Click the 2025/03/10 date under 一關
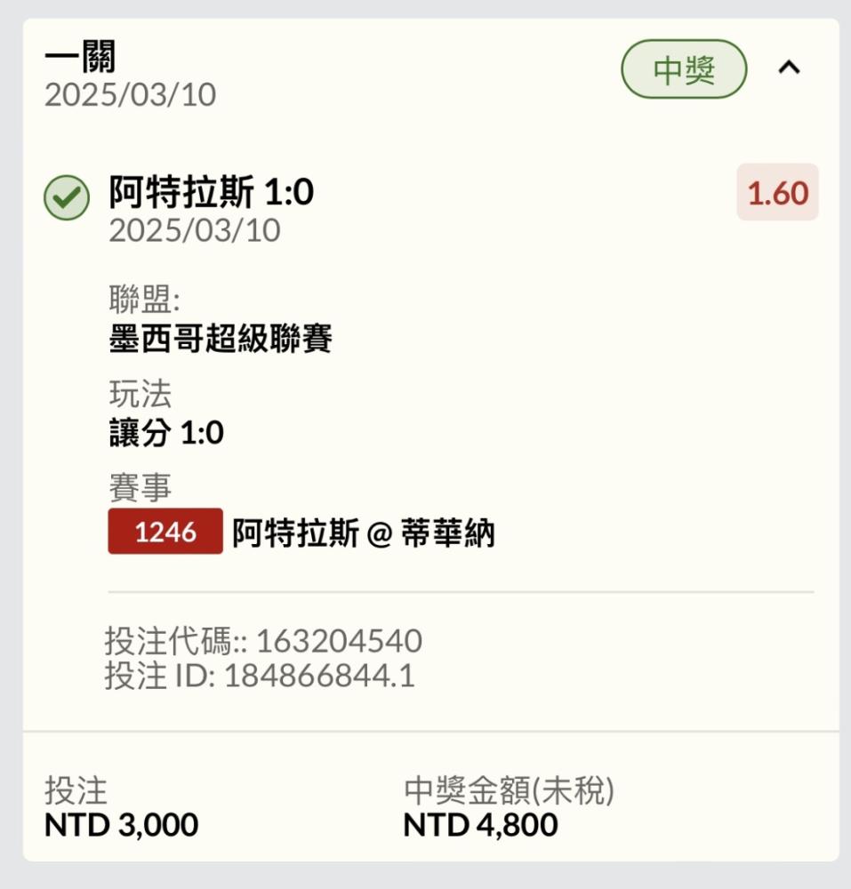 [x=131, y=95]
